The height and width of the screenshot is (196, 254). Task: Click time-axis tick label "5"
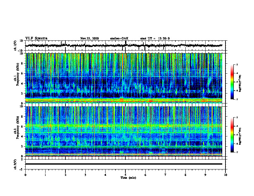[125, 175]
